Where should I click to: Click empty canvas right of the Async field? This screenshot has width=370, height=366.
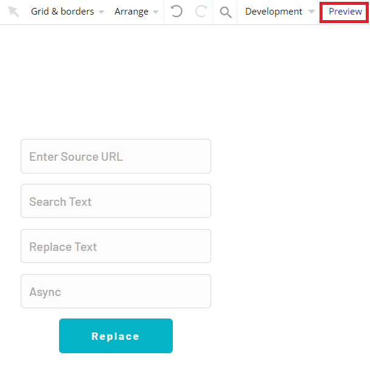(x=286, y=292)
